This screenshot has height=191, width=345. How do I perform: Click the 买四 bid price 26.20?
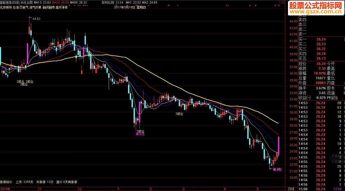[321, 54]
